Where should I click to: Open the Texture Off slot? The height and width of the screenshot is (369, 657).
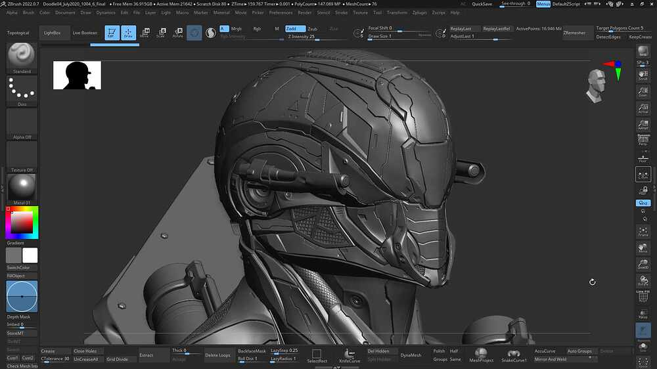click(22, 157)
